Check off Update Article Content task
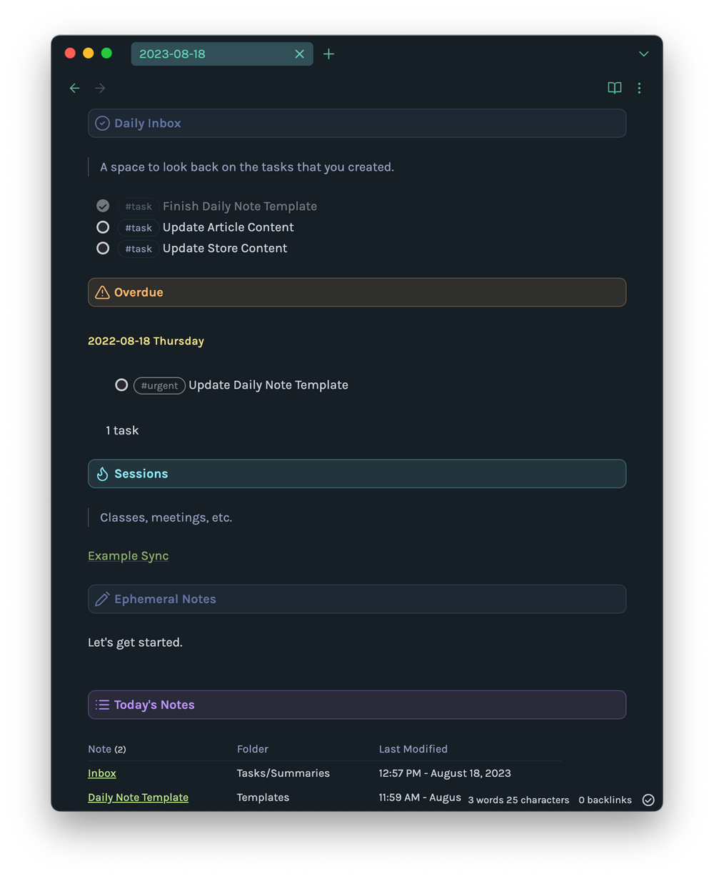This screenshot has height=879, width=714. 103,227
